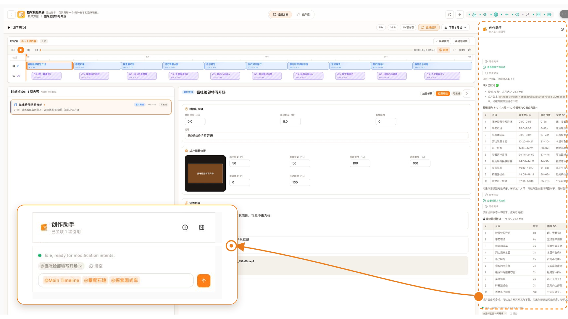This screenshot has width=568, height=319.
Task: Click the 水平位置 input field
Action: (x=240, y=163)
